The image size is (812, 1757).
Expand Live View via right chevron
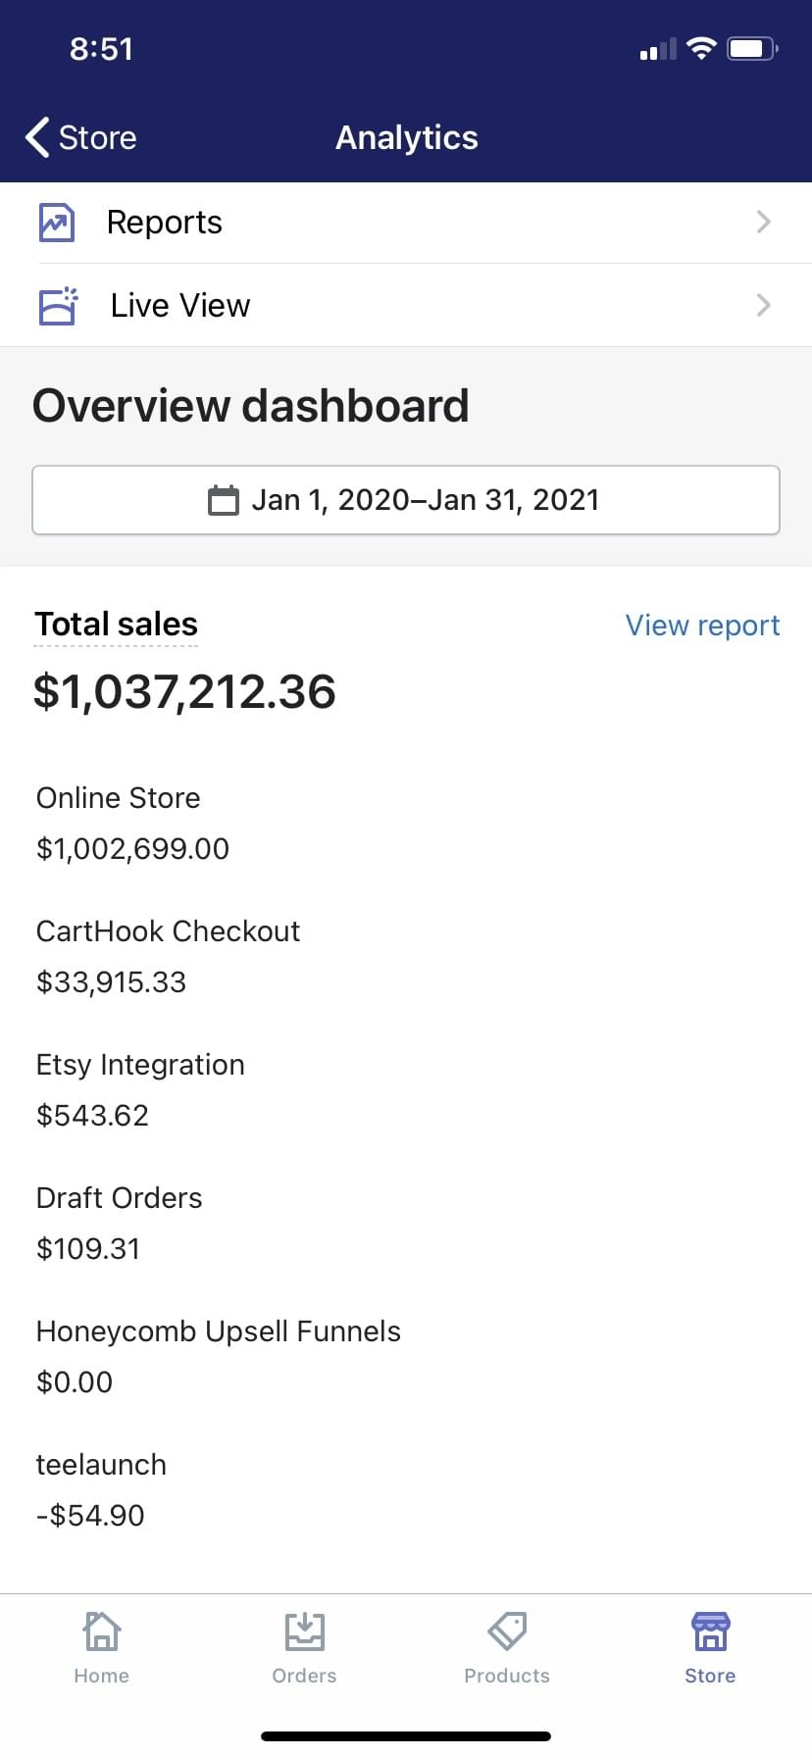pos(764,306)
